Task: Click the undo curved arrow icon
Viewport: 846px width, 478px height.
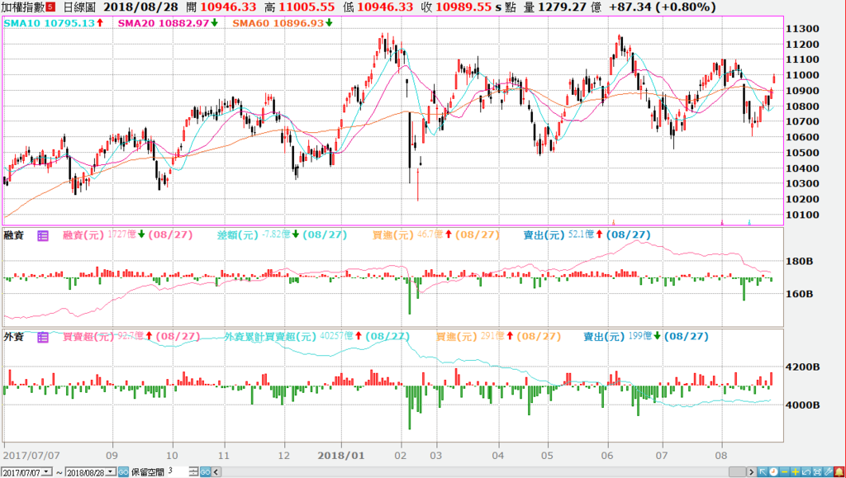Action: tap(806, 472)
